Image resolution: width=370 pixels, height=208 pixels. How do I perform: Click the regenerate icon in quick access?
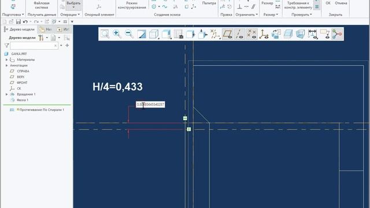pos(47,22)
